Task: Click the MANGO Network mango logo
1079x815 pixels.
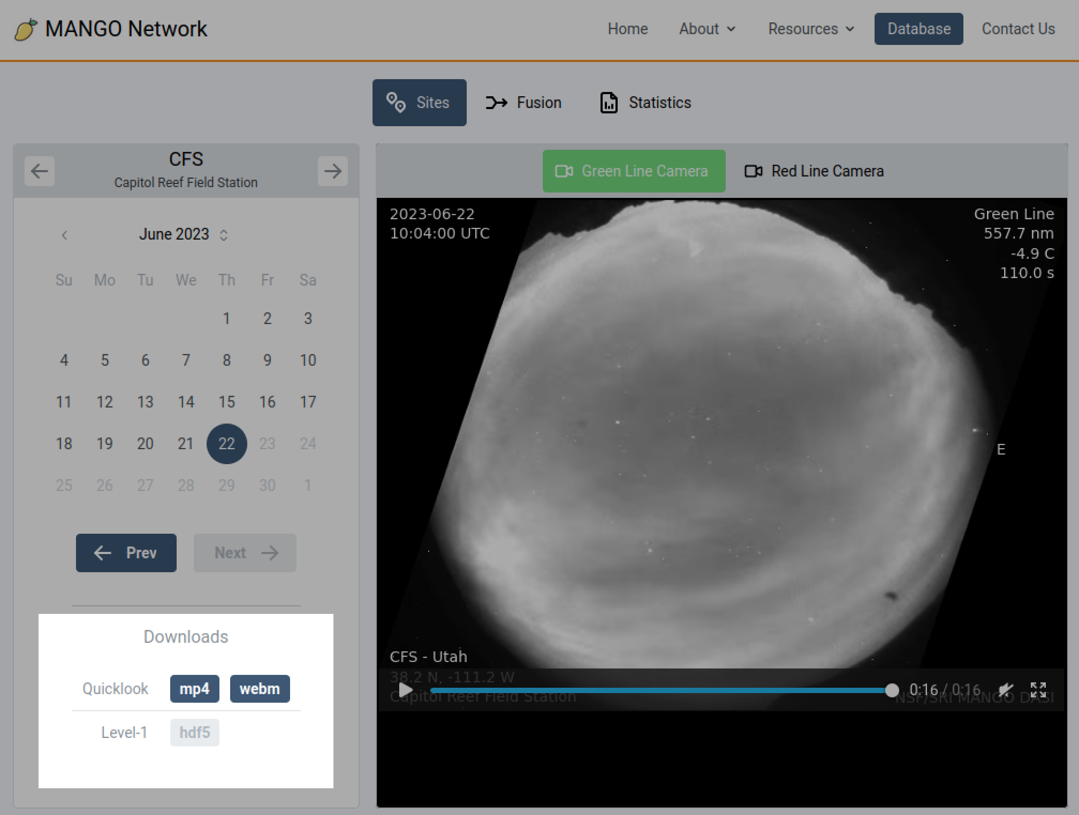Action: [x=26, y=29]
